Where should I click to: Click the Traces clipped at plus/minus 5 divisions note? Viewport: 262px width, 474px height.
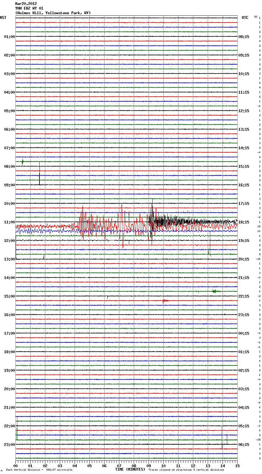(x=186, y=470)
